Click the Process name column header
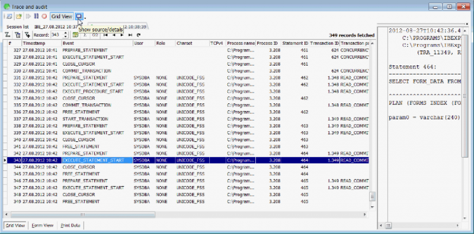Image resolution: width=474 pixels, height=234 pixels. pyautogui.click(x=241, y=43)
